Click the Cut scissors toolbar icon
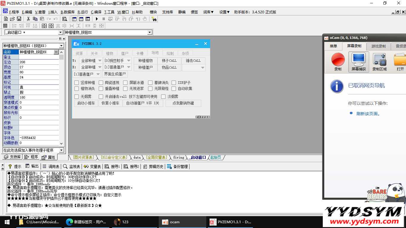 (28, 19)
